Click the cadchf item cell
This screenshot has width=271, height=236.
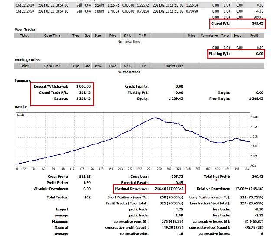pyautogui.click(x=99, y=11)
